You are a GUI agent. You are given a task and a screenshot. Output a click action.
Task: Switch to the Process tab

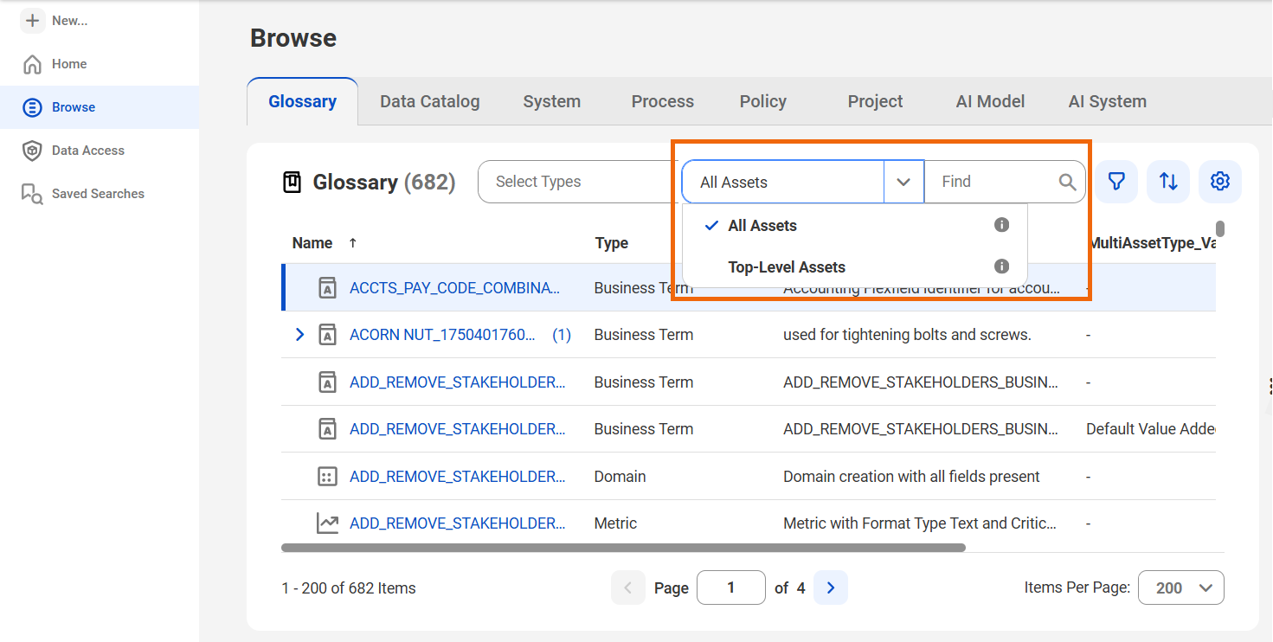tap(663, 101)
